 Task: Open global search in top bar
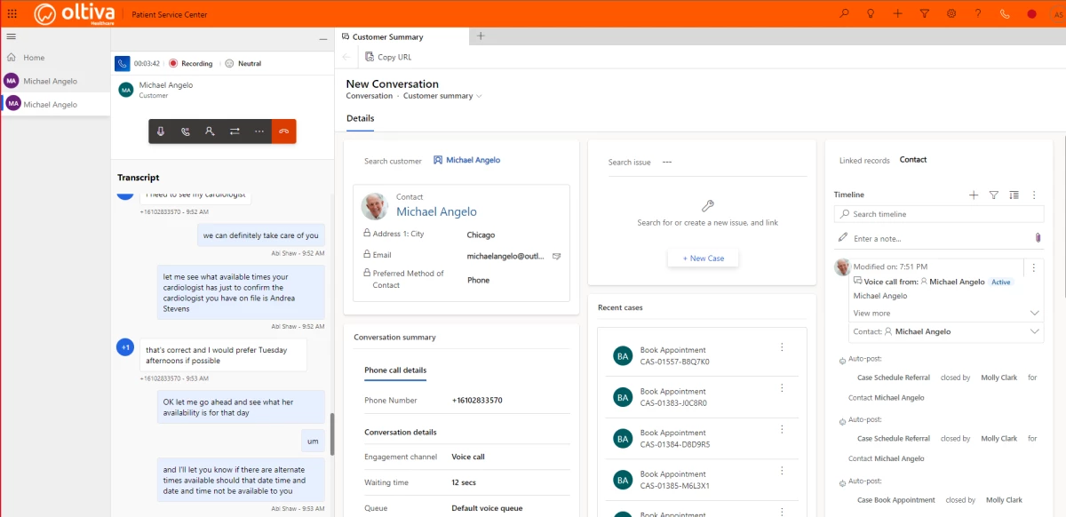pos(843,13)
